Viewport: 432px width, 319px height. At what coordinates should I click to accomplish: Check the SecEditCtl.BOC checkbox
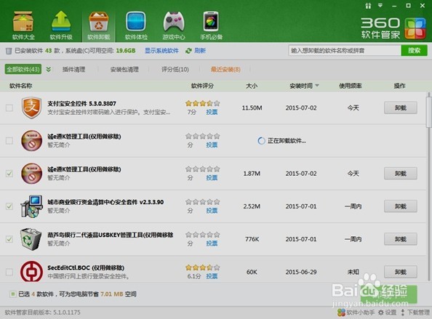point(9,272)
